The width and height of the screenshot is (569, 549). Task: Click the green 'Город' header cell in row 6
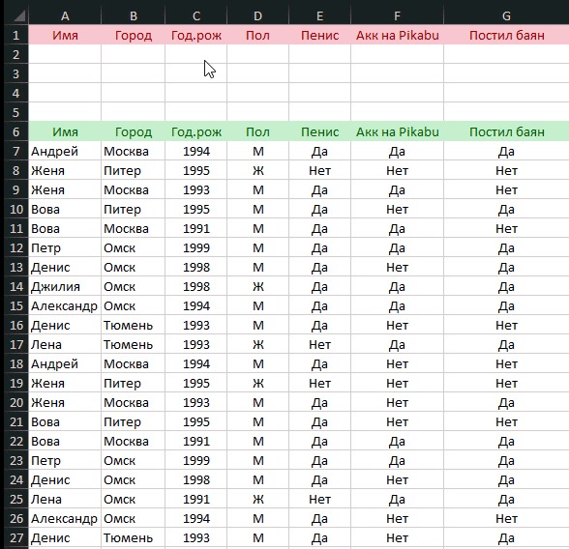[x=134, y=131]
